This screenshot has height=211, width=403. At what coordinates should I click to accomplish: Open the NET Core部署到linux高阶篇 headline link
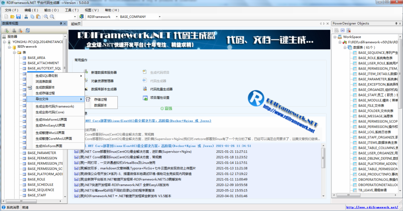click(148, 121)
